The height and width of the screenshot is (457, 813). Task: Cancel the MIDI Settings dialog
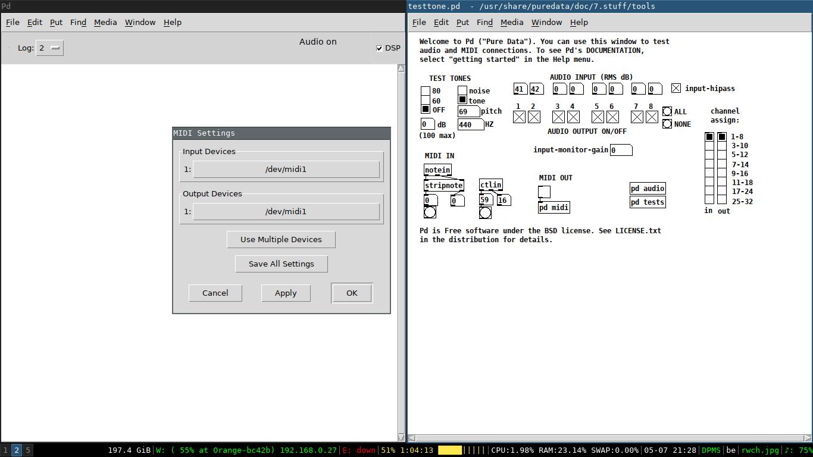coord(215,293)
